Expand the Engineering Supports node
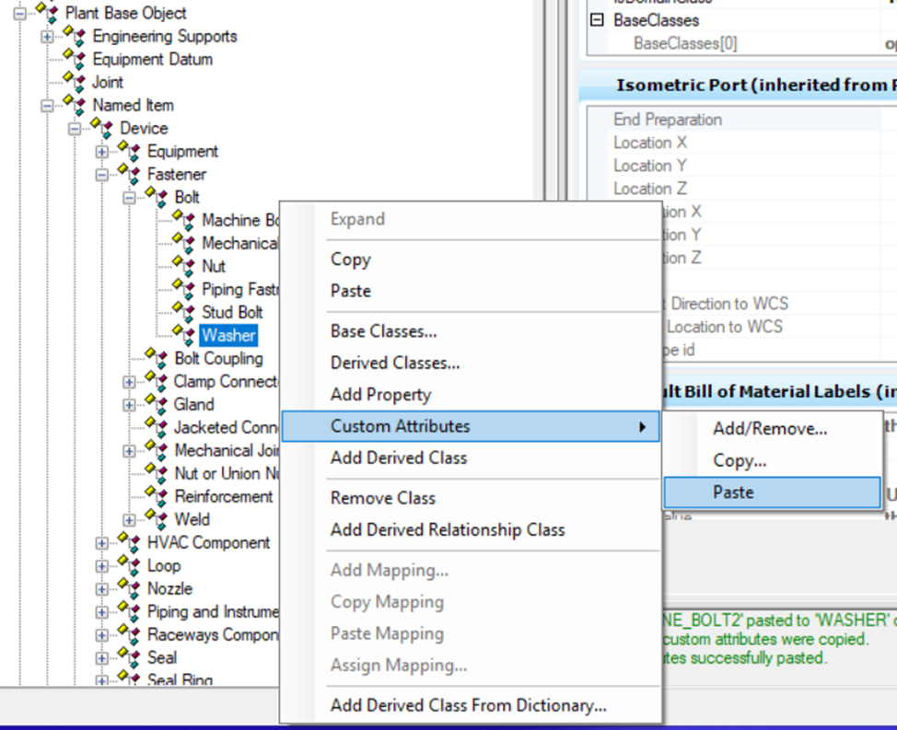The width and height of the screenshot is (897, 730). [47, 37]
